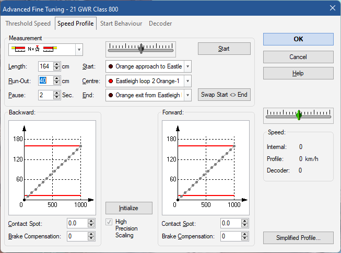This screenshot has height=253, width=341.
Task: Click the Run-Out input field
Action: 44,81
